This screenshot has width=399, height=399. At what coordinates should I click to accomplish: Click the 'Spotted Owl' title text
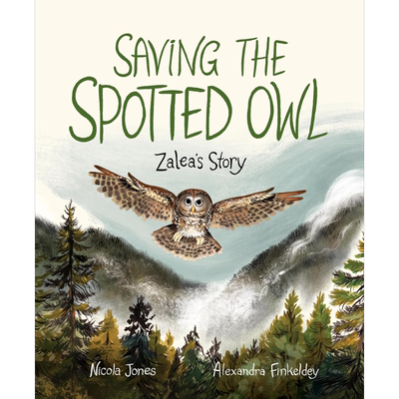(x=197, y=109)
